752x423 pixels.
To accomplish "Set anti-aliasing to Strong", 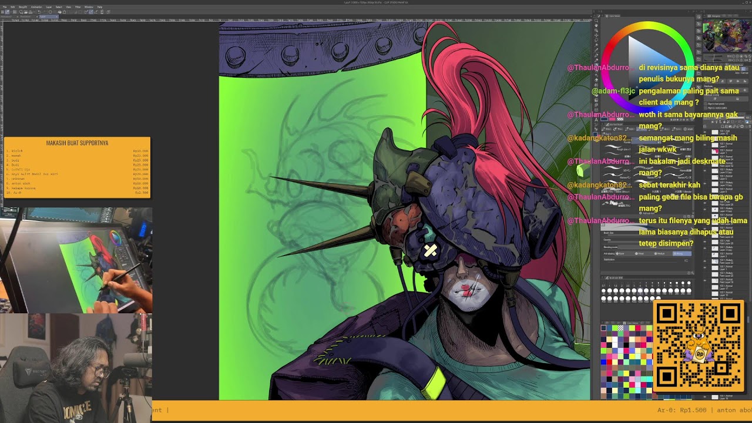I will (x=681, y=253).
